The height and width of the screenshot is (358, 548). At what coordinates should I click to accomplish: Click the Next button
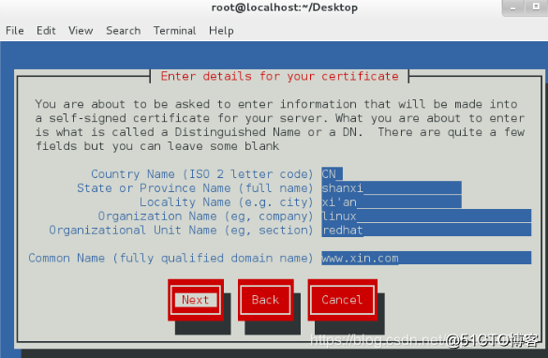[x=196, y=300]
